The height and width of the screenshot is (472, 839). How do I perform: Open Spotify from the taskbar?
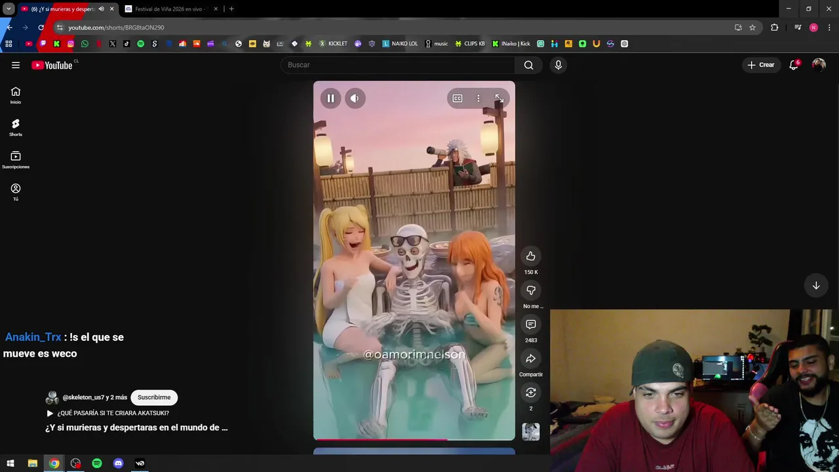tap(97, 463)
